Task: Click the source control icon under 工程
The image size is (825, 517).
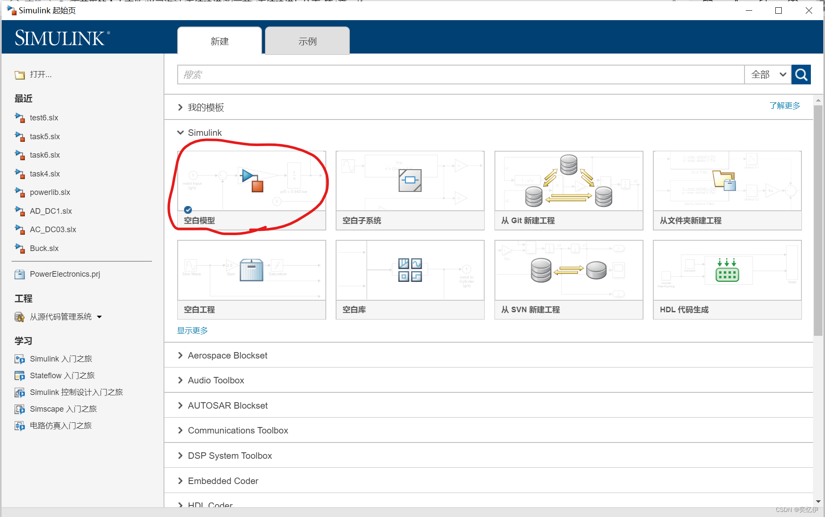Action: pos(20,317)
